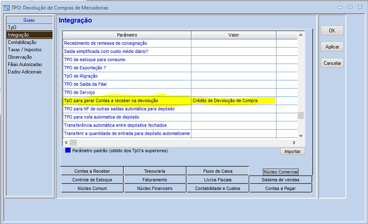
Task: Cancel changes with Cancelar button
Action: (332, 63)
